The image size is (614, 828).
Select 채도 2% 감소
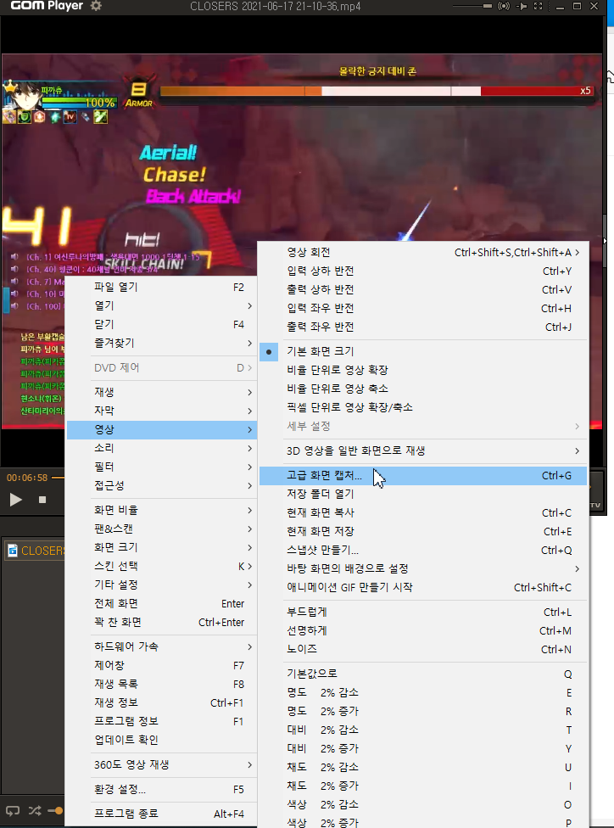423,767
